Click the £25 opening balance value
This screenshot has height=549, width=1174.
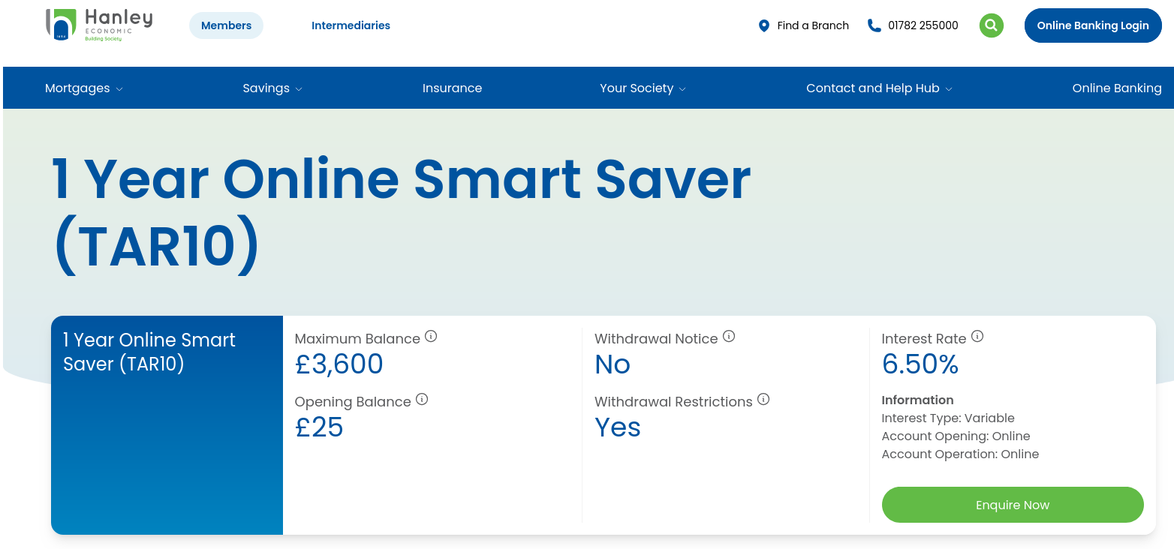coord(319,427)
